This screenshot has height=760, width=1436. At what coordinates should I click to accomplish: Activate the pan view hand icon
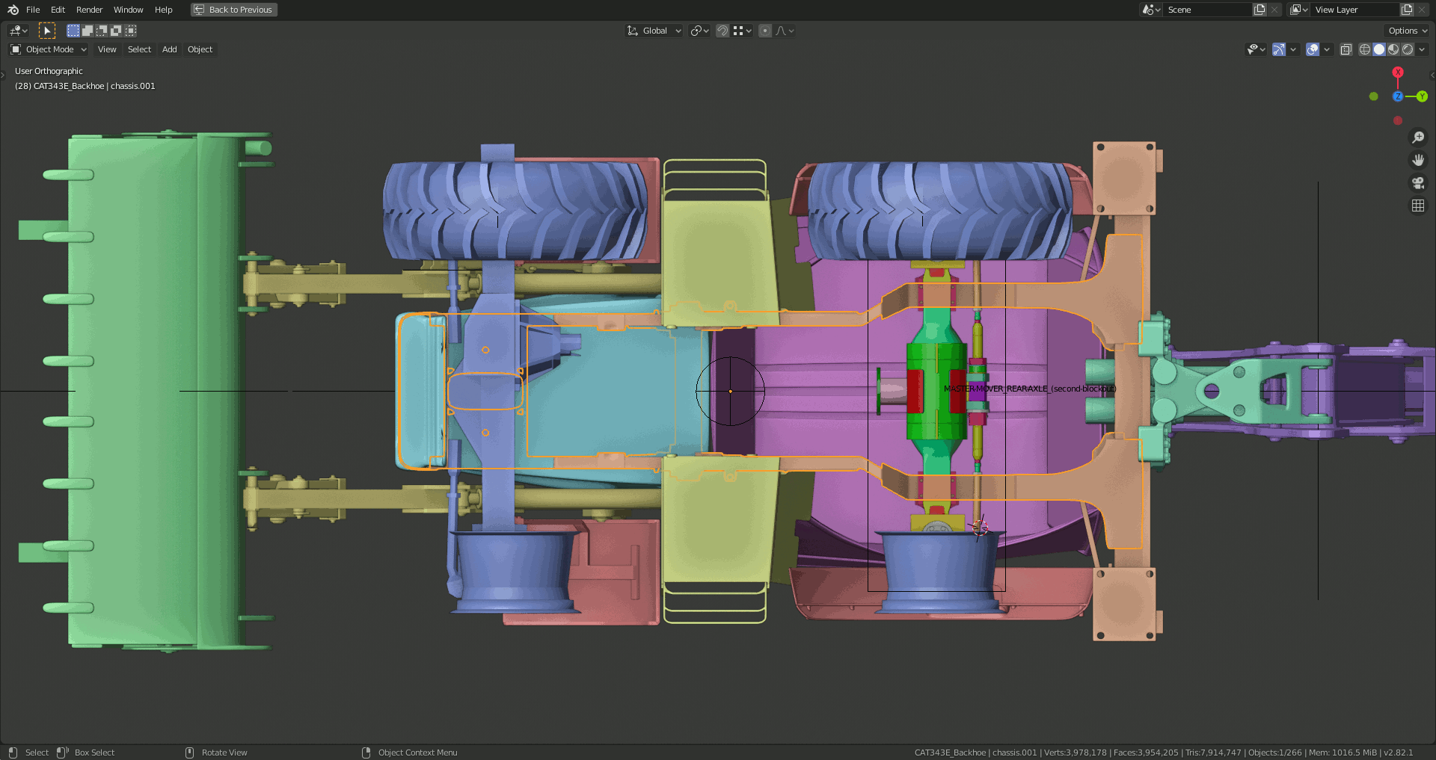click(x=1417, y=160)
